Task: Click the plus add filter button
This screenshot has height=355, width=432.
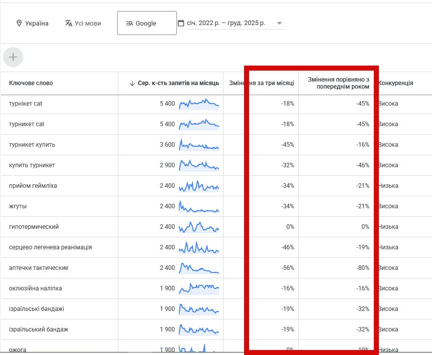Action: coord(13,58)
